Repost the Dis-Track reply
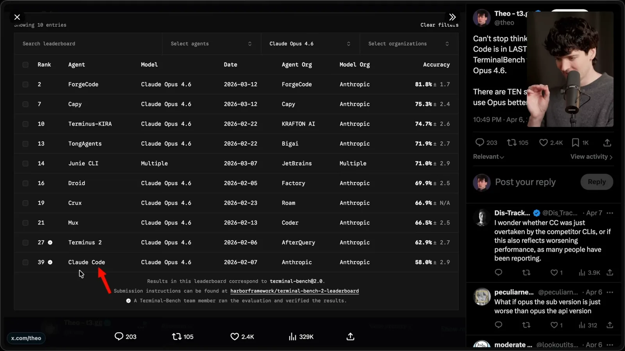The height and width of the screenshot is (351, 625). [526, 273]
